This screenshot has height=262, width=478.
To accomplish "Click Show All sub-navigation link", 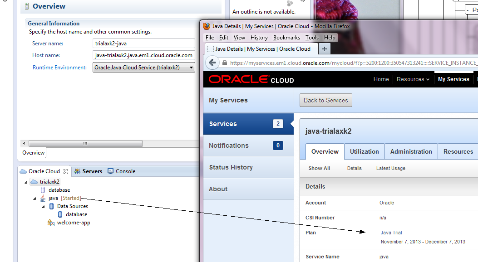I will [319, 168].
